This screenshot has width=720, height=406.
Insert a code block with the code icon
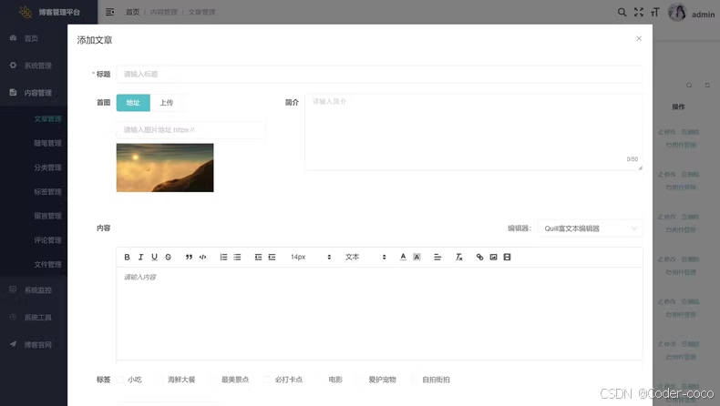click(x=202, y=257)
